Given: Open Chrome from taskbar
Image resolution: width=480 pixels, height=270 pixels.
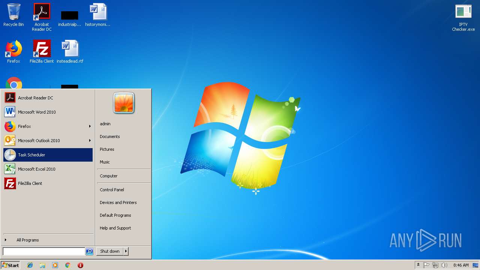Looking at the screenshot, I should pyautogui.click(x=68, y=265).
